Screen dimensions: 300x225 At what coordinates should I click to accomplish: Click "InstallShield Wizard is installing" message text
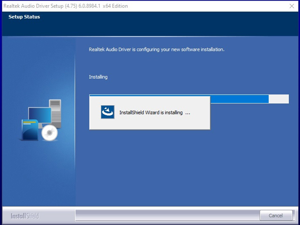click(x=151, y=113)
